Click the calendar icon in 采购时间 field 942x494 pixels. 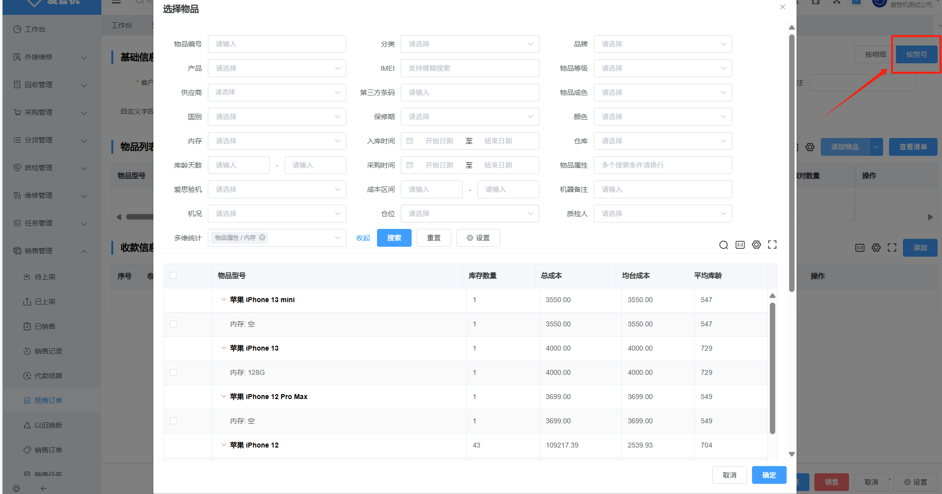(410, 165)
